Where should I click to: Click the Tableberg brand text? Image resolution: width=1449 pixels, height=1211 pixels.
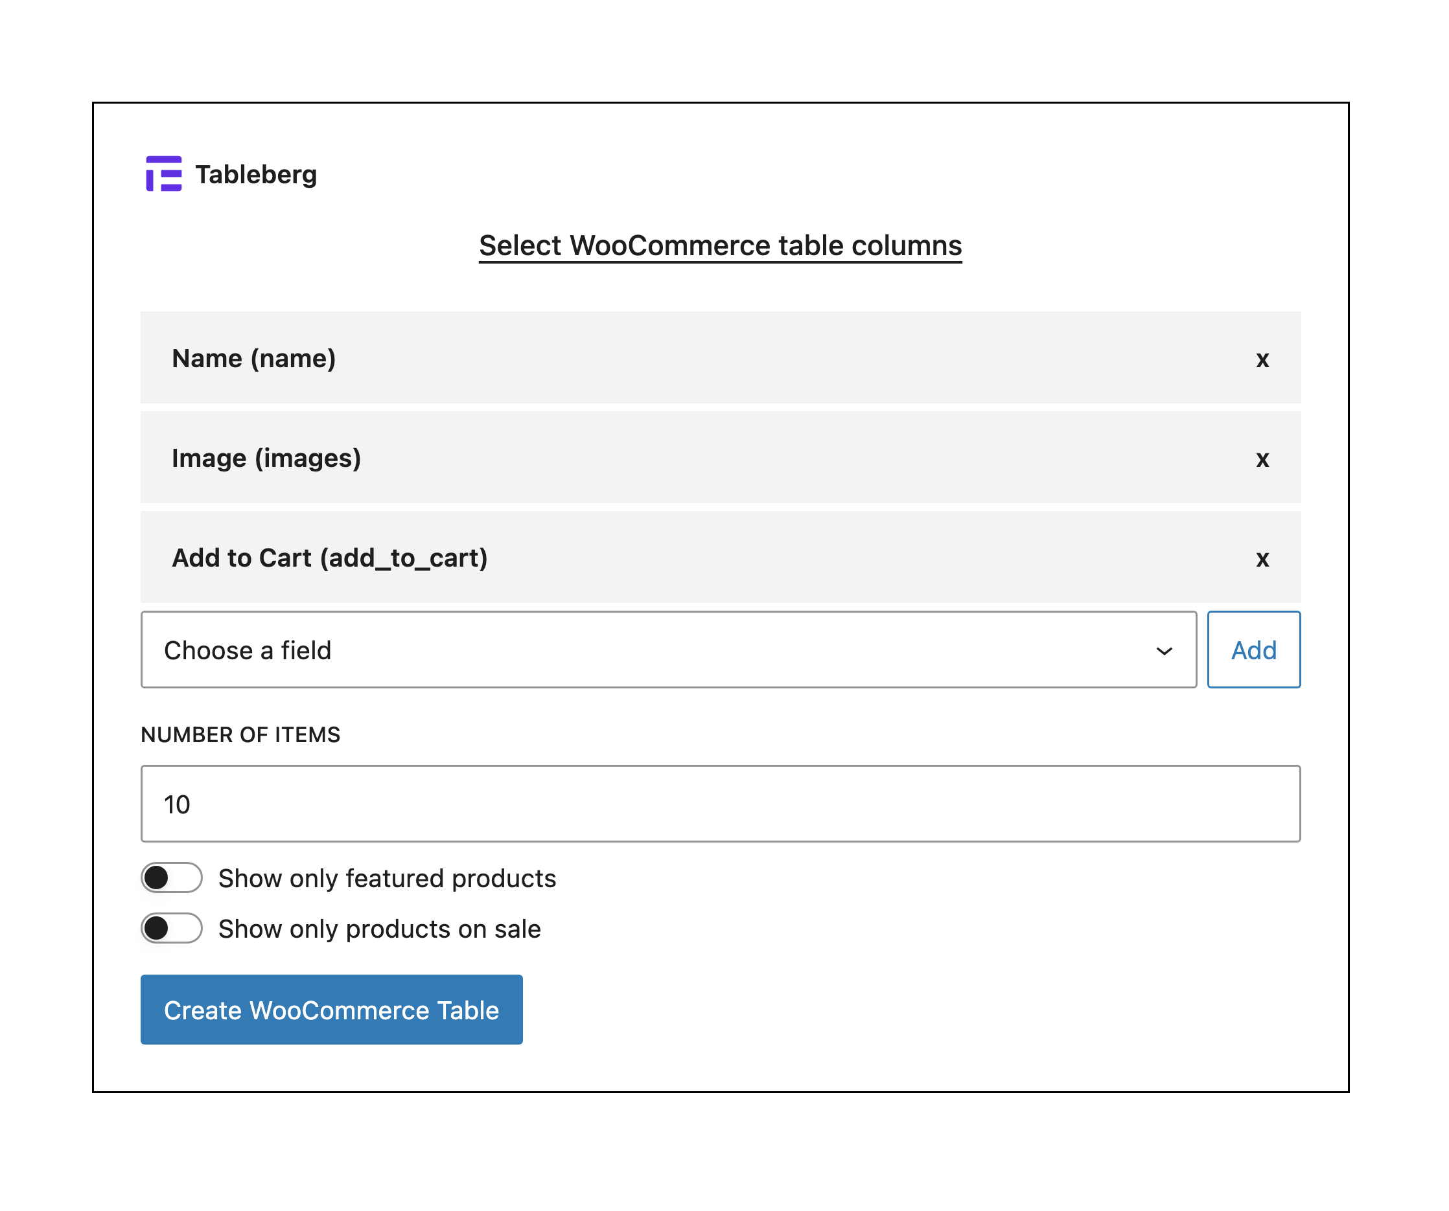click(x=257, y=175)
